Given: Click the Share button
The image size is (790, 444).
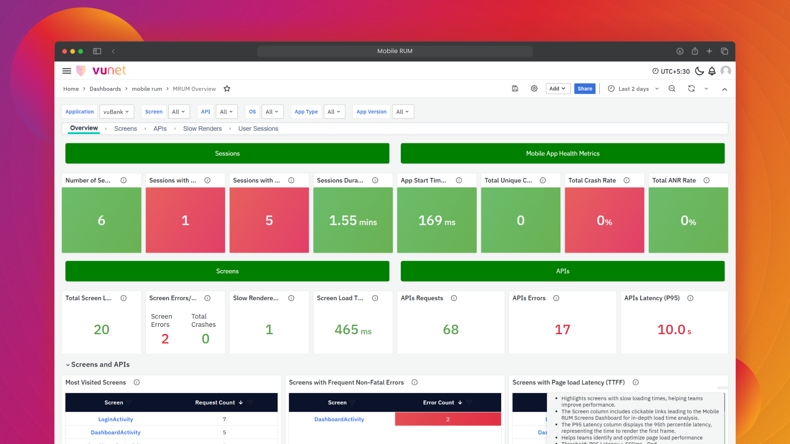Looking at the screenshot, I should coord(584,89).
